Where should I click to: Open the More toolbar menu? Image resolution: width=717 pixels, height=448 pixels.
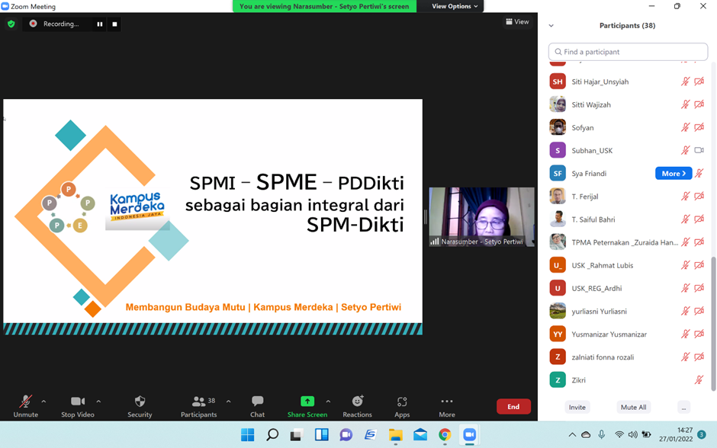point(447,406)
